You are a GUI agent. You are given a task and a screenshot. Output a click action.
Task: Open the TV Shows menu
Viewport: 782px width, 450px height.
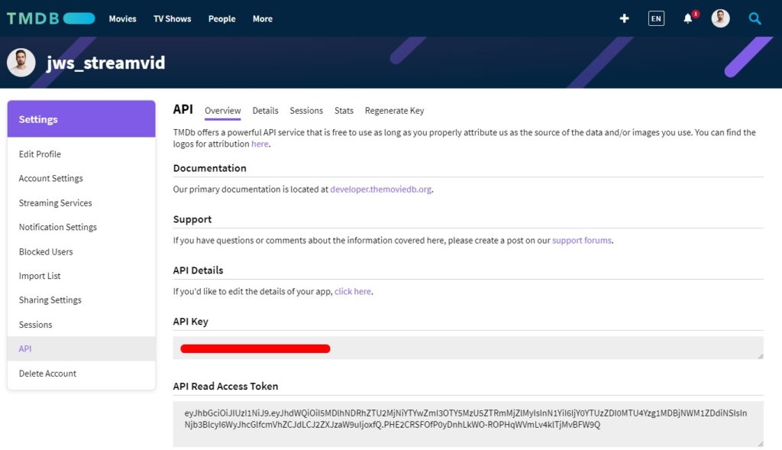pos(172,19)
